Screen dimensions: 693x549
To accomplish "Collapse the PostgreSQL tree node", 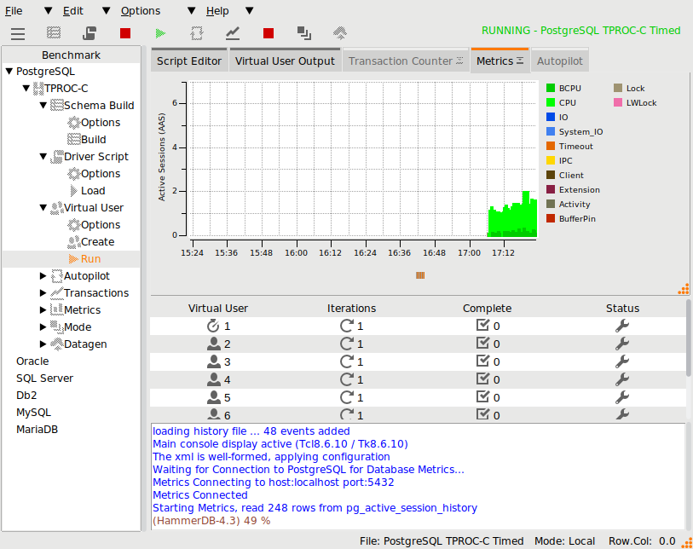I will [9, 71].
